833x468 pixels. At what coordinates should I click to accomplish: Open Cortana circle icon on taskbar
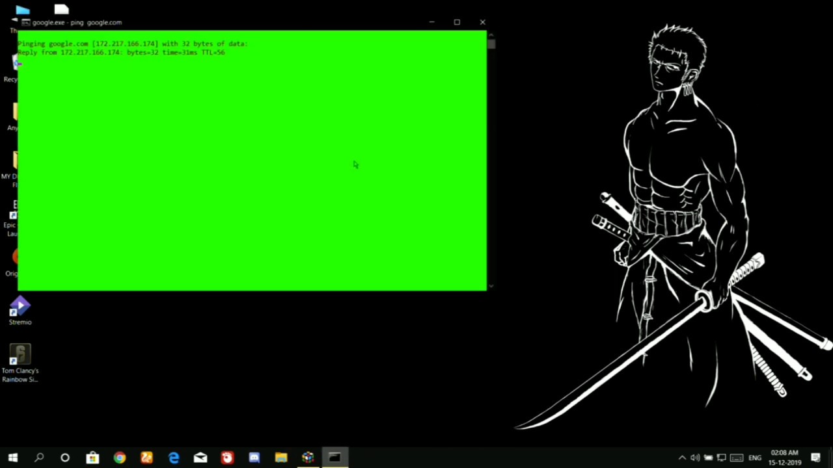(65, 458)
